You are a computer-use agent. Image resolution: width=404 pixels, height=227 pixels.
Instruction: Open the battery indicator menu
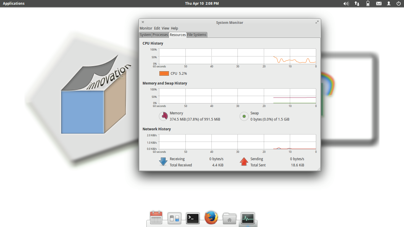[368, 4]
